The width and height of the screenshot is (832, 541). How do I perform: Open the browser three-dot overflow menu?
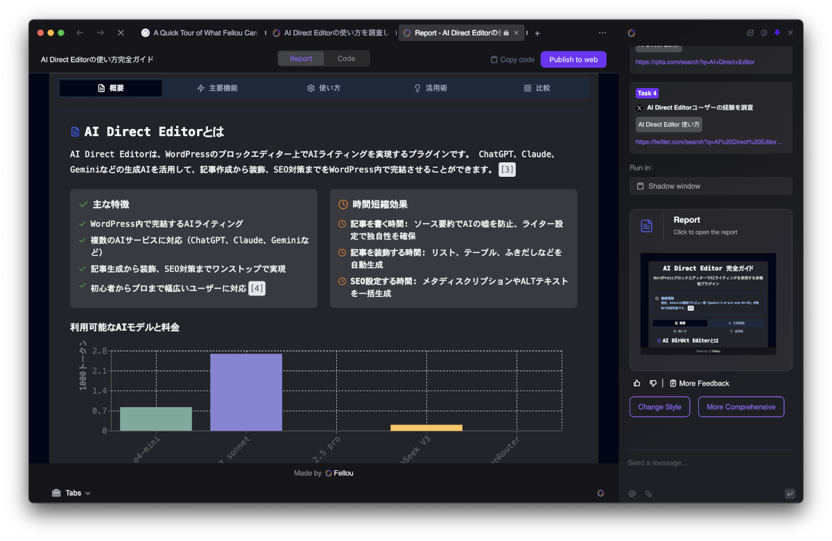[x=603, y=33]
